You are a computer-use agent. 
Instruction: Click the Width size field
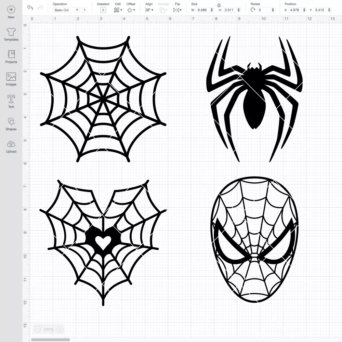point(203,10)
